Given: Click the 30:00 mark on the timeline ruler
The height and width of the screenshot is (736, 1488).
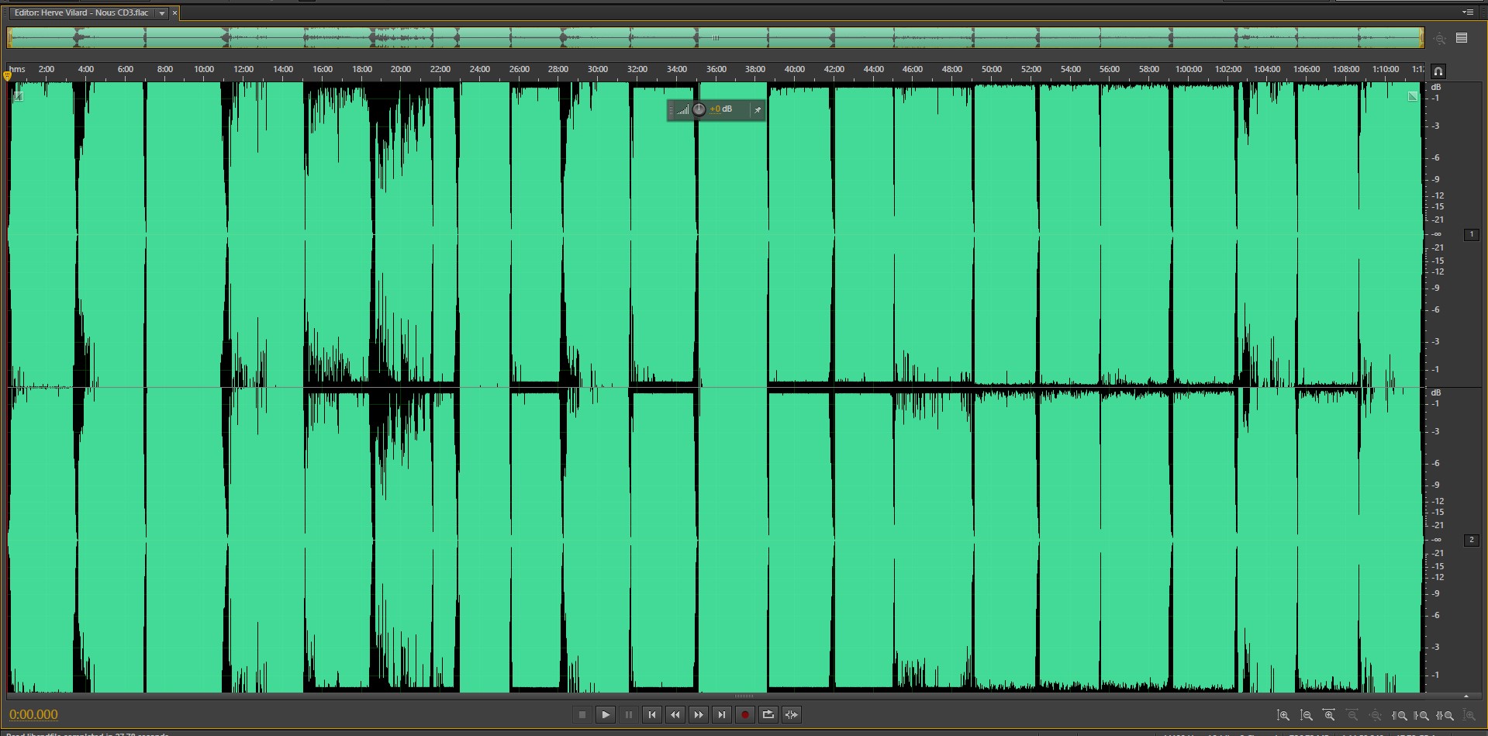Looking at the screenshot, I should pos(597,70).
